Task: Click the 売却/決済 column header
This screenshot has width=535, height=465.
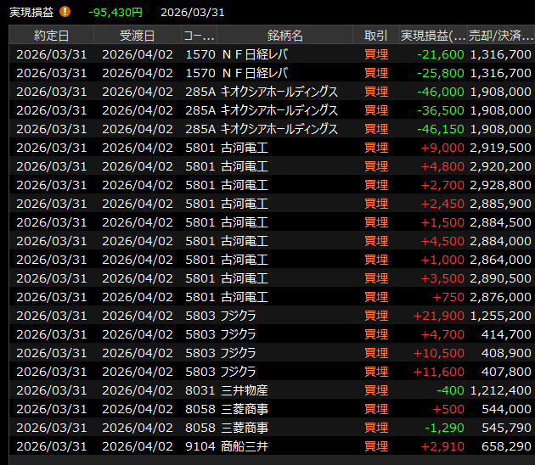Action: (x=500, y=35)
